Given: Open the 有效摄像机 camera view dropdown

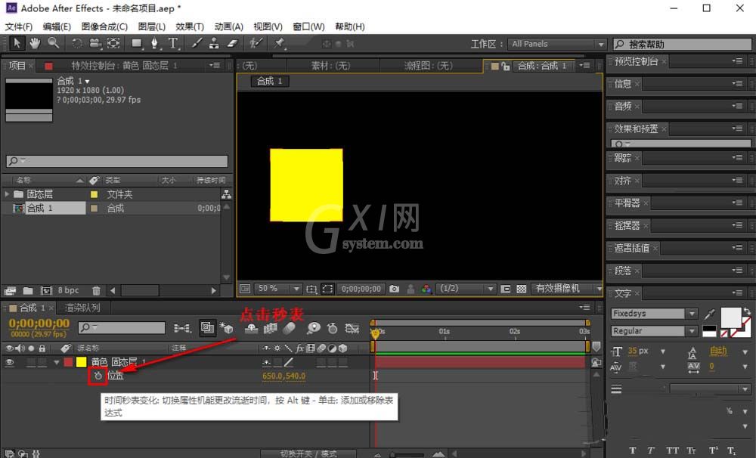Looking at the screenshot, I should click(x=568, y=289).
